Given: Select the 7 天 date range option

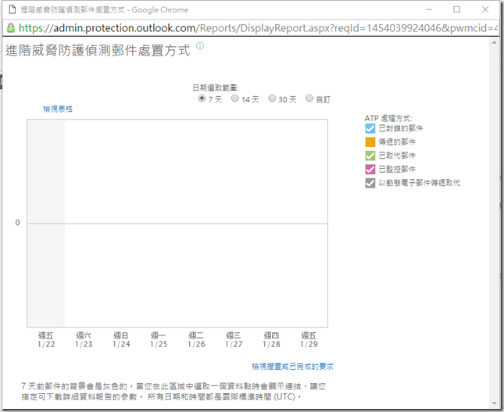Looking at the screenshot, I should point(202,99).
